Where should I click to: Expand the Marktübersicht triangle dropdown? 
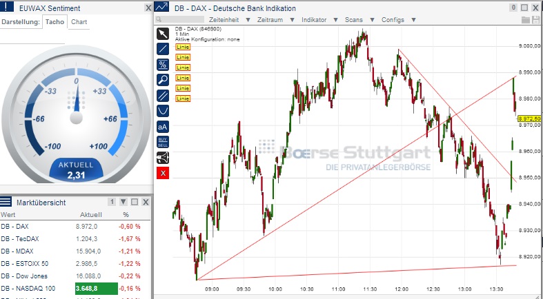(x=124, y=202)
